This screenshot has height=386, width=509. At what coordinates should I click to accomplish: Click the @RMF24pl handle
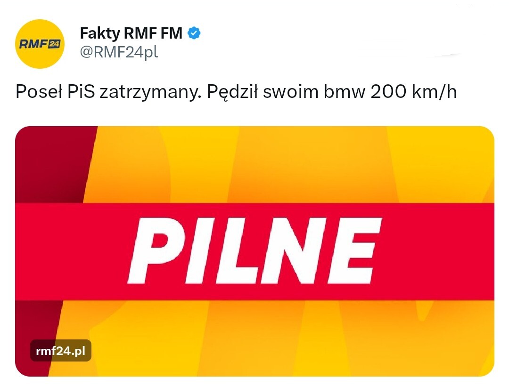(119, 52)
